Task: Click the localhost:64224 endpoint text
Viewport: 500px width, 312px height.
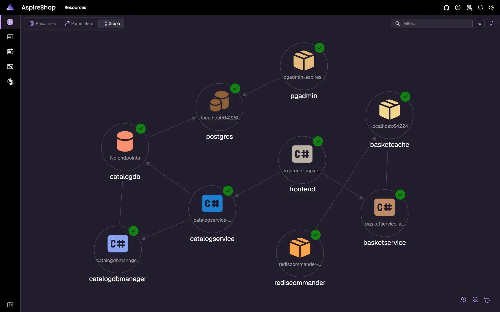Action: tap(390, 126)
